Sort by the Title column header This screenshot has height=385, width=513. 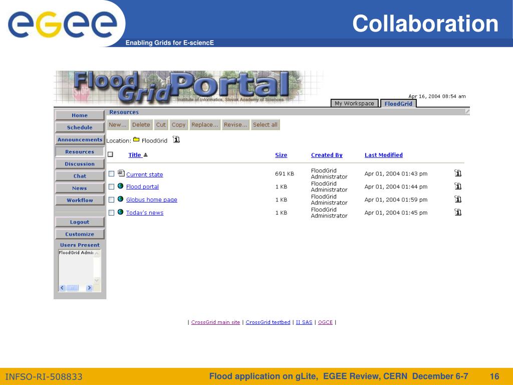135,155
